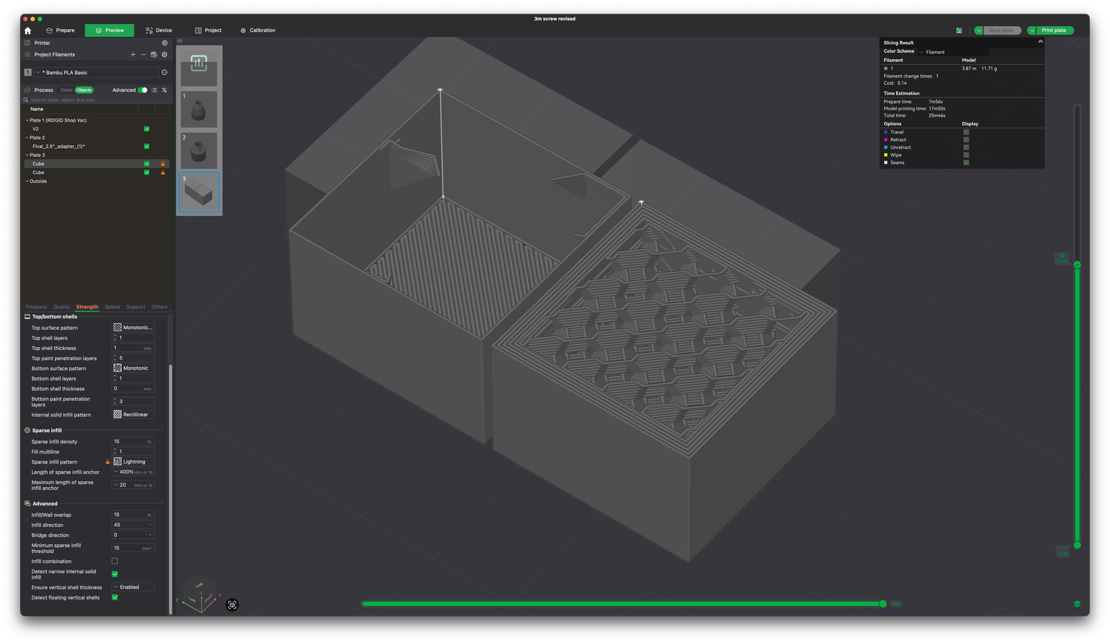Click the Home icon in top bar

[28, 31]
